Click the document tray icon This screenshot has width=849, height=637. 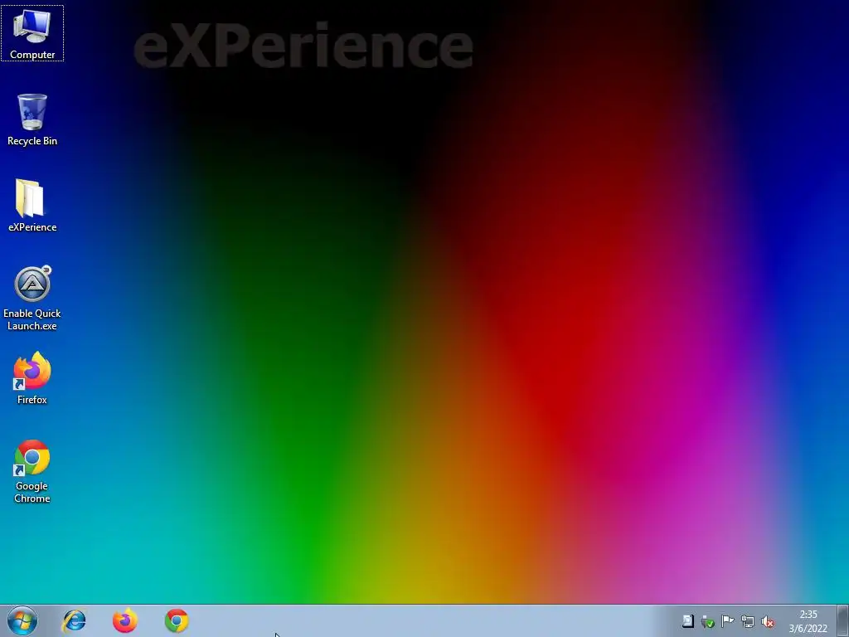coord(687,621)
